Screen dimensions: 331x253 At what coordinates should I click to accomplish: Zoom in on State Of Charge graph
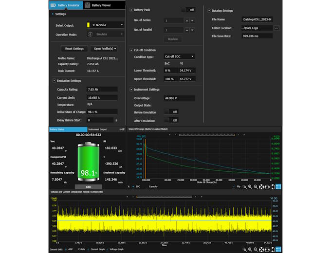[250, 187]
